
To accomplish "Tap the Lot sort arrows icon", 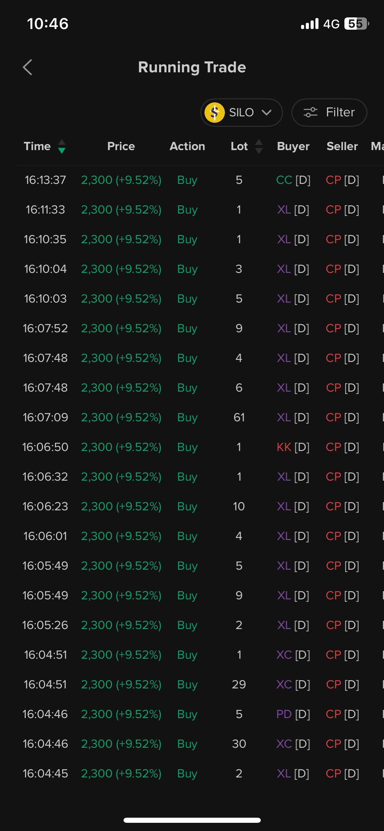I will pos(259,147).
